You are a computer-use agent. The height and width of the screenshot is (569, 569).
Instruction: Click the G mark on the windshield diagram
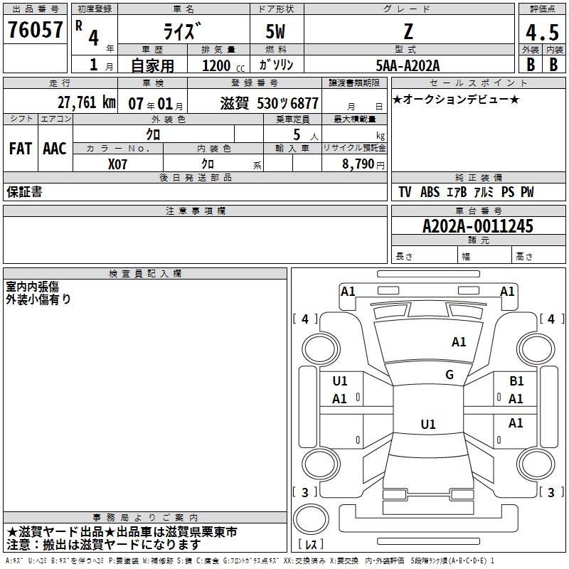[x=450, y=375]
